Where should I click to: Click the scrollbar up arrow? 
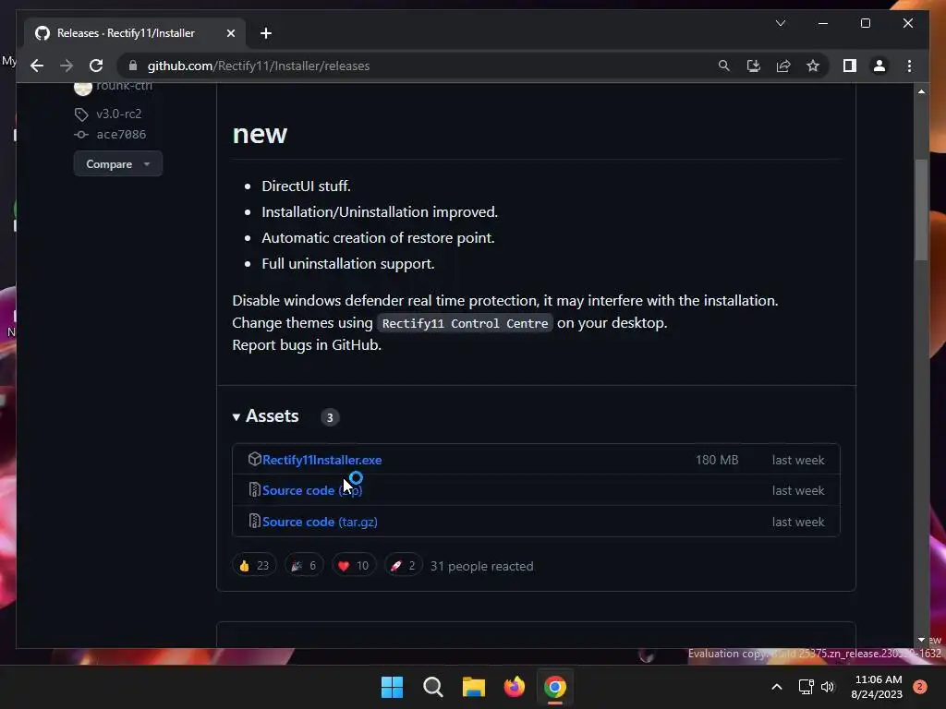pyautogui.click(x=921, y=91)
